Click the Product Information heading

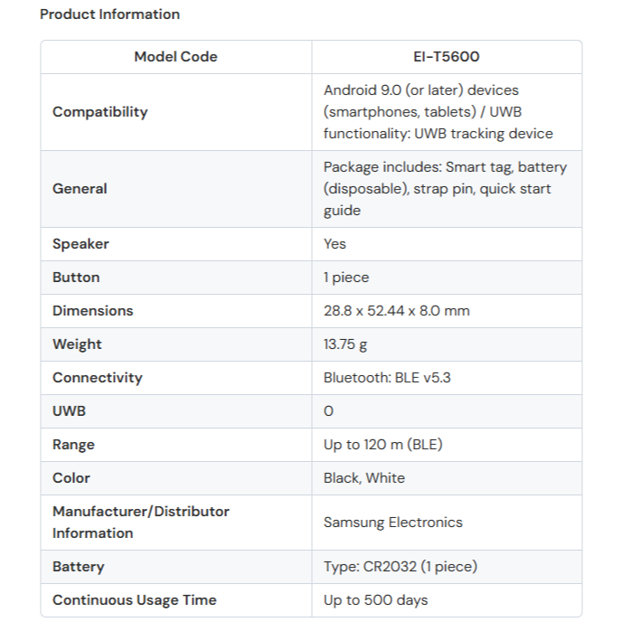[109, 14]
